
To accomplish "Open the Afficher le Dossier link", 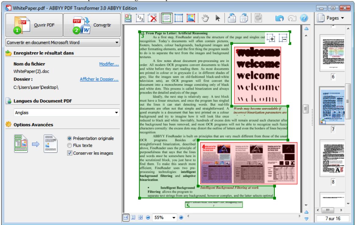I will click(99, 79).
